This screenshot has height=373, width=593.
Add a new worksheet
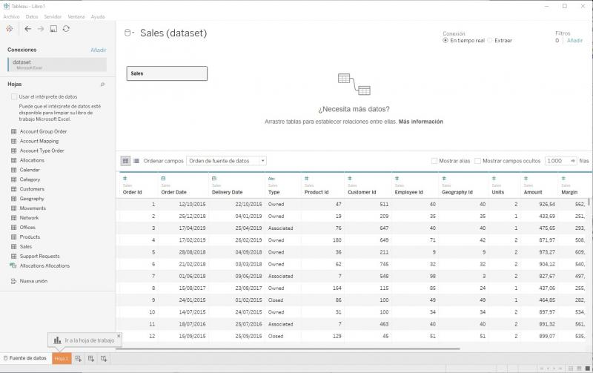coord(79,359)
